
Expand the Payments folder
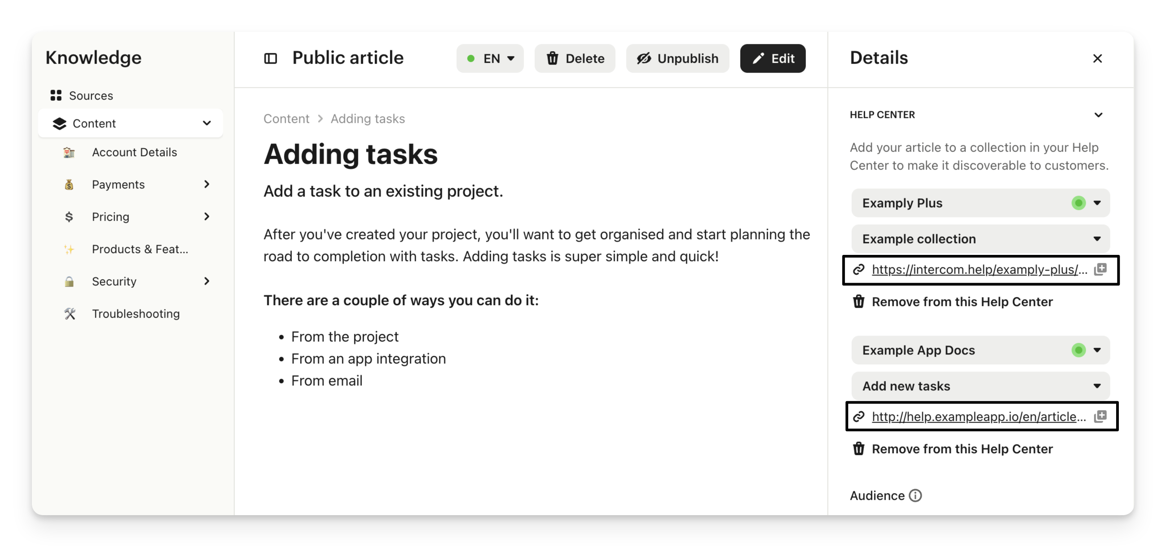(x=207, y=184)
